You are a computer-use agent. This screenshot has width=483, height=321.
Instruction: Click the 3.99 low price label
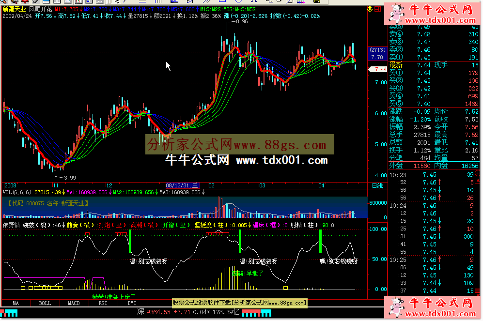click(x=70, y=178)
